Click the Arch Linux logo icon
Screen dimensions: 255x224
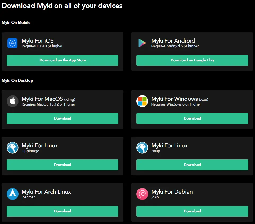(x=12, y=194)
